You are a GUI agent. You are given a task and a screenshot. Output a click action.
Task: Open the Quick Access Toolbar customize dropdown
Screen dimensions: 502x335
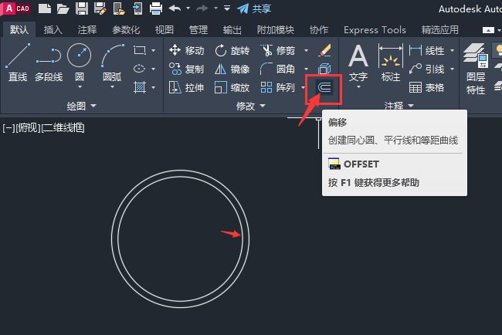pyautogui.click(x=227, y=8)
